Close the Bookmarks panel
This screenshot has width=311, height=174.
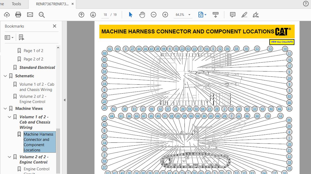55,26
